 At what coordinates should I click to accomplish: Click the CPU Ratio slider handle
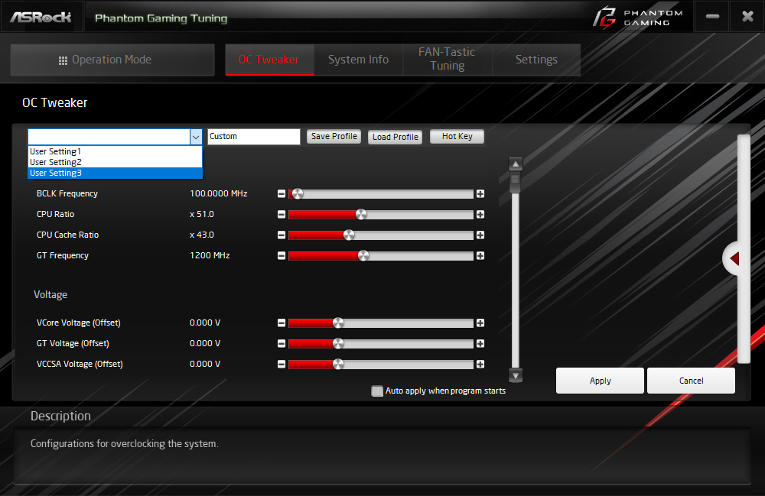pyautogui.click(x=361, y=215)
